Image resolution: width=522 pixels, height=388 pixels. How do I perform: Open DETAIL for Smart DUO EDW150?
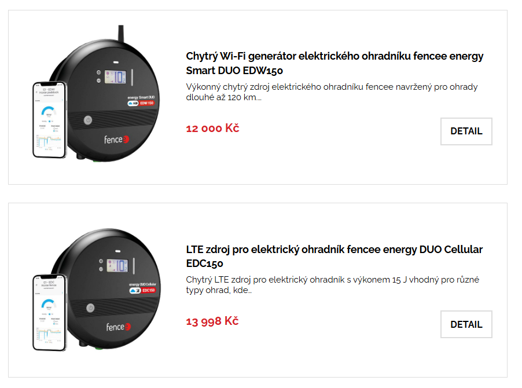466,131
